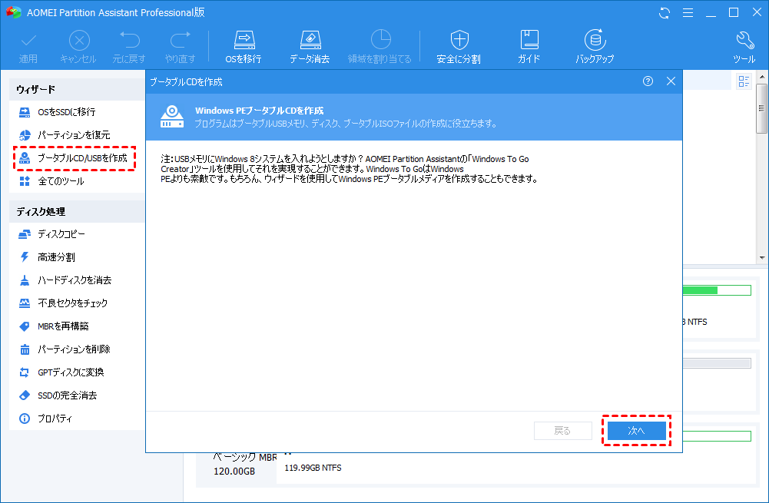Select ブータブルCD/USBを作成 in the sidebar

click(x=75, y=158)
